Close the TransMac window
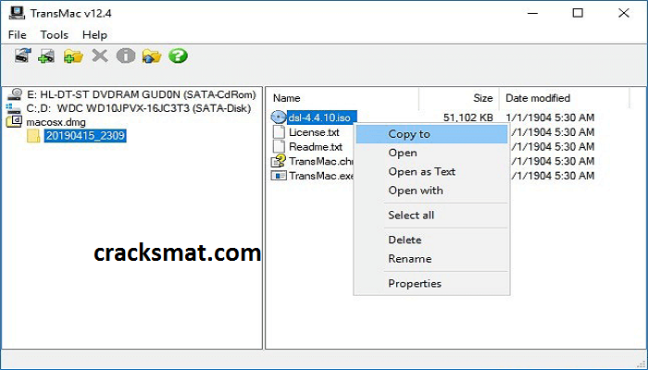The height and width of the screenshot is (370, 648). pos(624,13)
